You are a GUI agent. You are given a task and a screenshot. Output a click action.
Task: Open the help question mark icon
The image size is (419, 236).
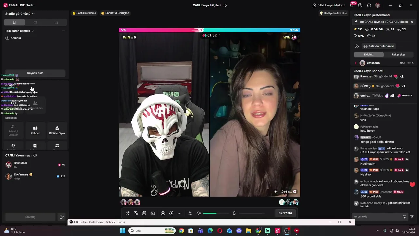click(360, 5)
